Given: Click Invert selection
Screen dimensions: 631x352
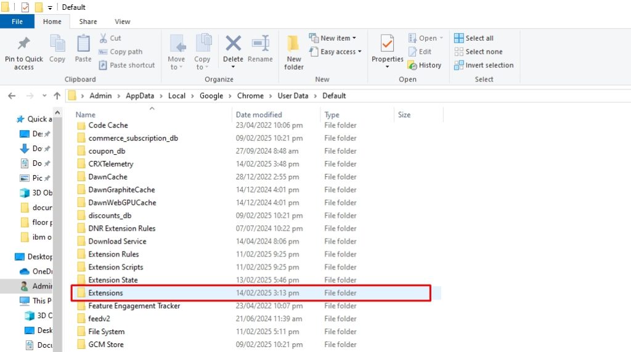Looking at the screenshot, I should (x=484, y=65).
